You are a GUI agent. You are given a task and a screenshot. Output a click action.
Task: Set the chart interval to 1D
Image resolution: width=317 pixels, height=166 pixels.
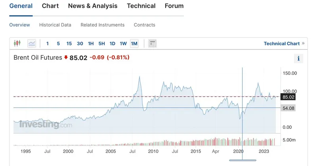click(112, 43)
